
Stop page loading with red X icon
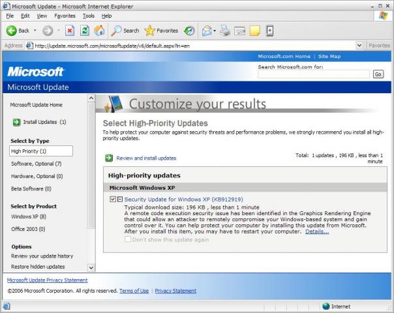click(70, 31)
